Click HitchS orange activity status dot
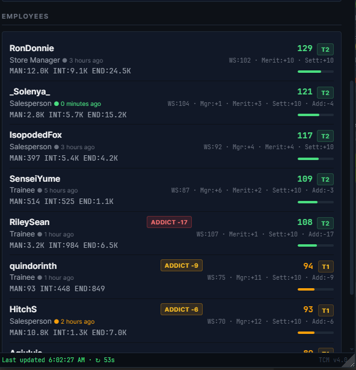 click(57, 321)
